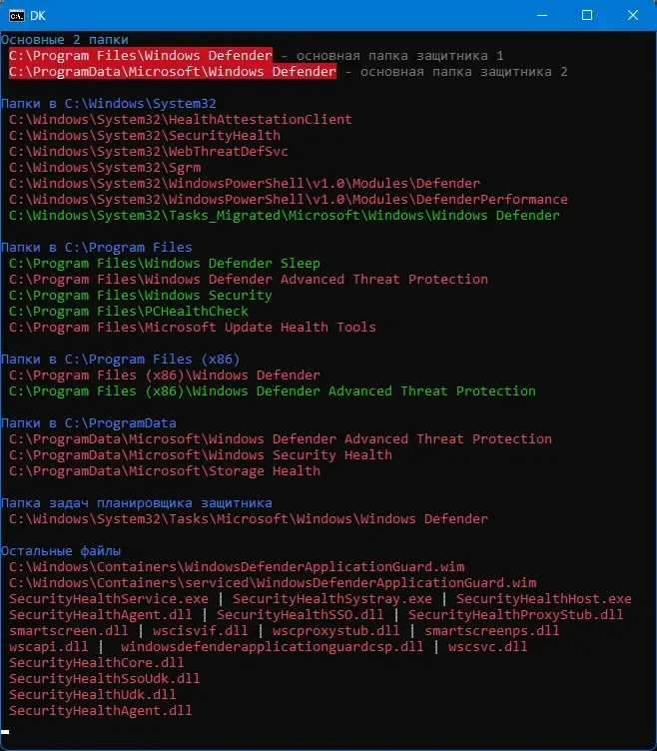This screenshot has width=657, height=751.
Task: Click the HealthAttestationClient folder line
Action: click(x=180, y=120)
